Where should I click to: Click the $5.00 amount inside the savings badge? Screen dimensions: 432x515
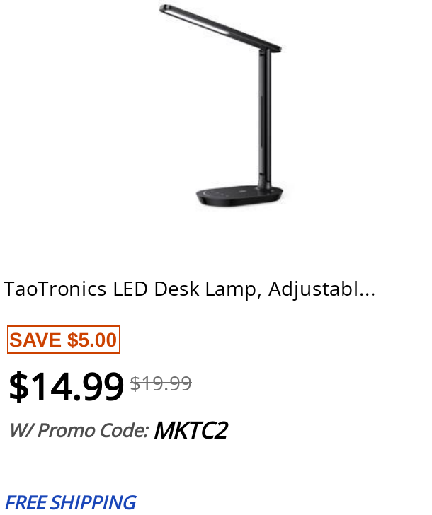pyautogui.click(x=92, y=340)
